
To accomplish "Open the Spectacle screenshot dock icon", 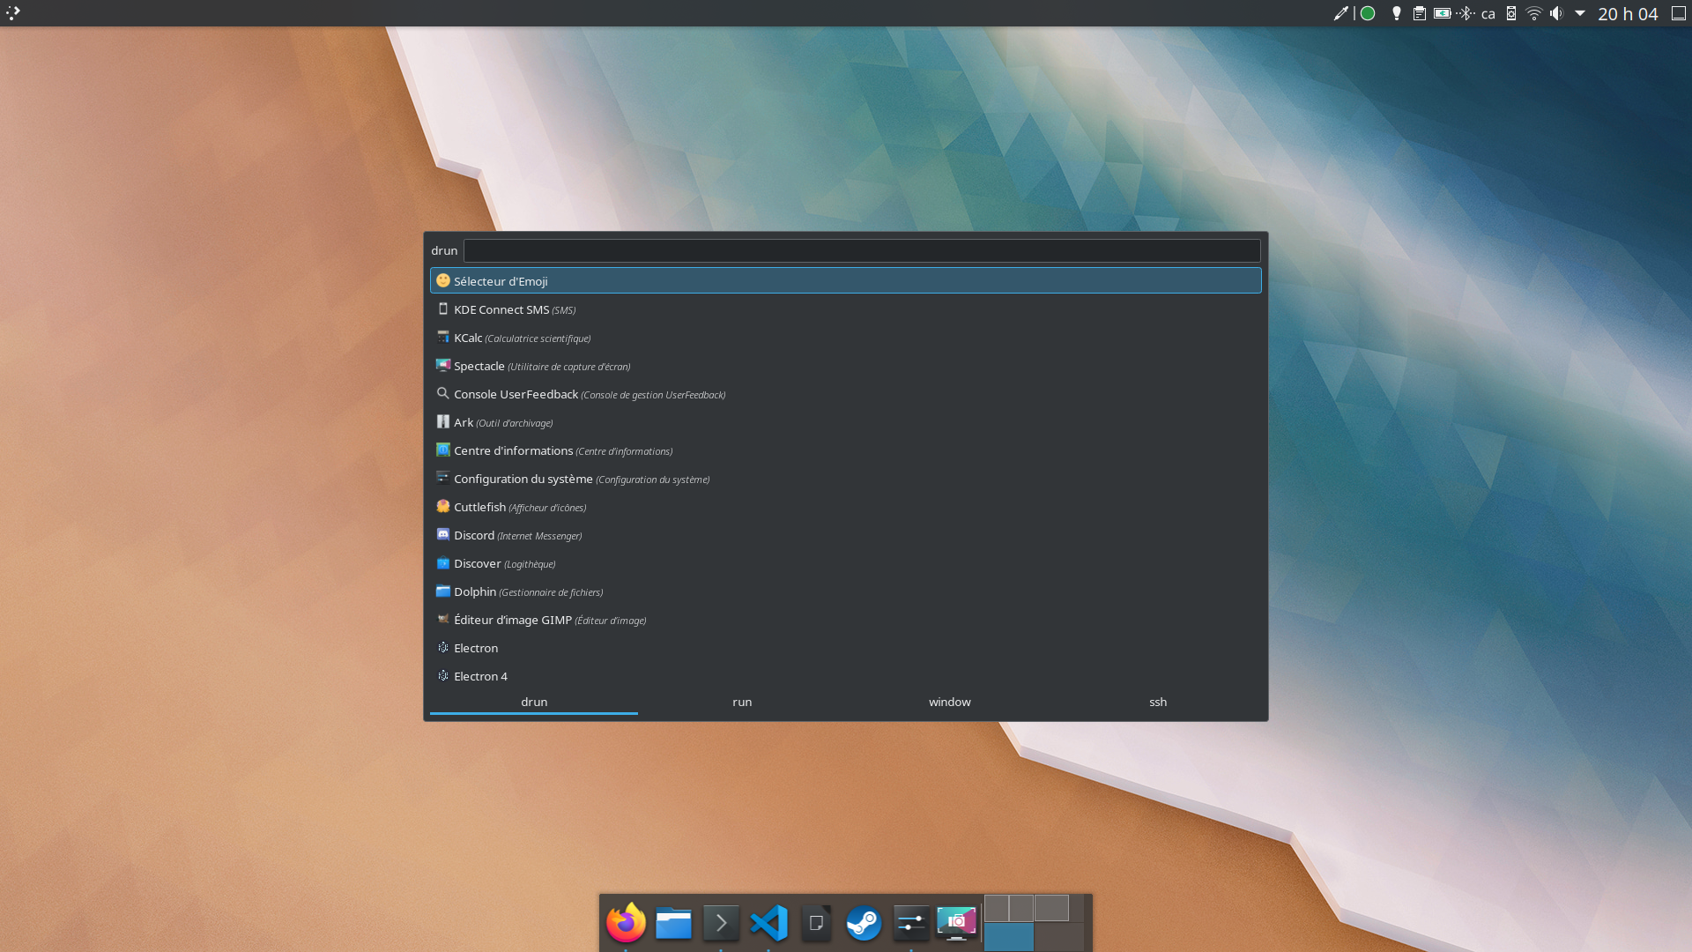I will click(957, 923).
